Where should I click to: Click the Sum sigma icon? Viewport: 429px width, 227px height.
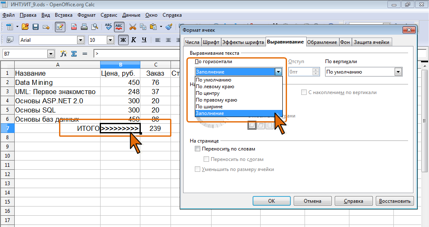click(74, 54)
